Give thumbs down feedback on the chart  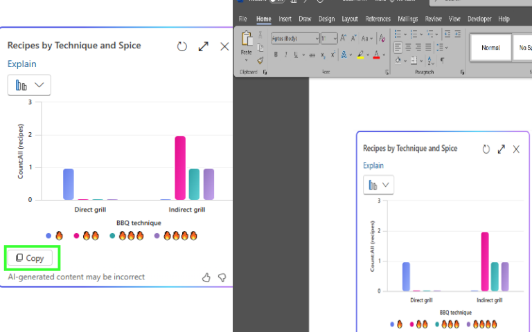(222, 277)
